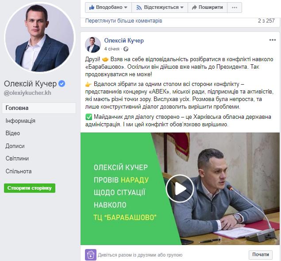Screen dimensions: 281x261
Task: Click the Поширити share button
Action: click(208, 8)
